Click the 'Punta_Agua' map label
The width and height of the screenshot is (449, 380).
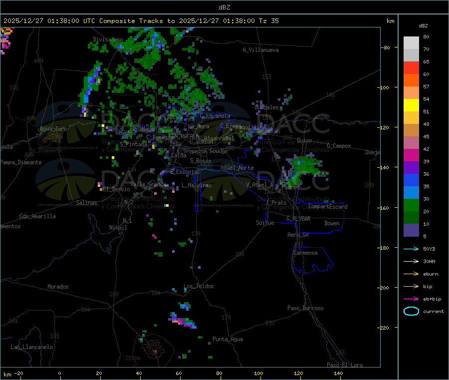pos(227,339)
